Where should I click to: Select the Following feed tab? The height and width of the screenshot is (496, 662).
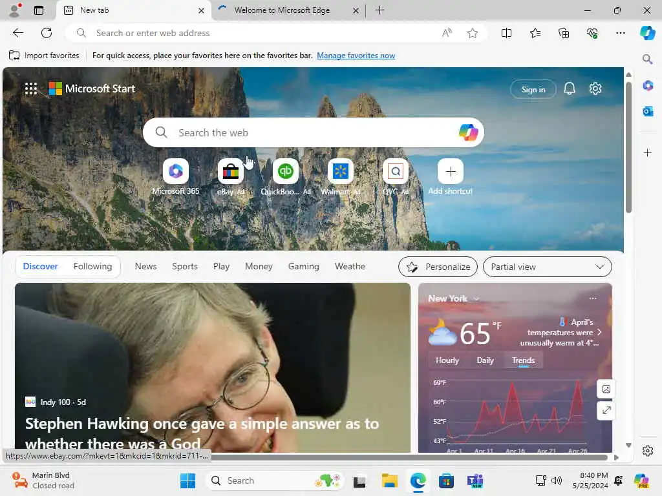(93, 267)
